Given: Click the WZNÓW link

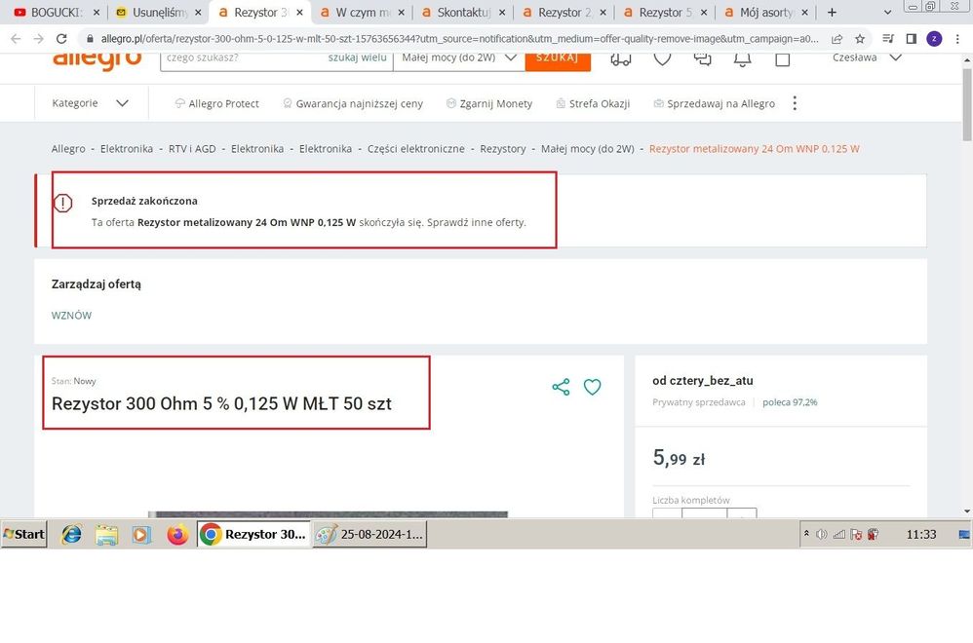Looking at the screenshot, I should tap(71, 315).
